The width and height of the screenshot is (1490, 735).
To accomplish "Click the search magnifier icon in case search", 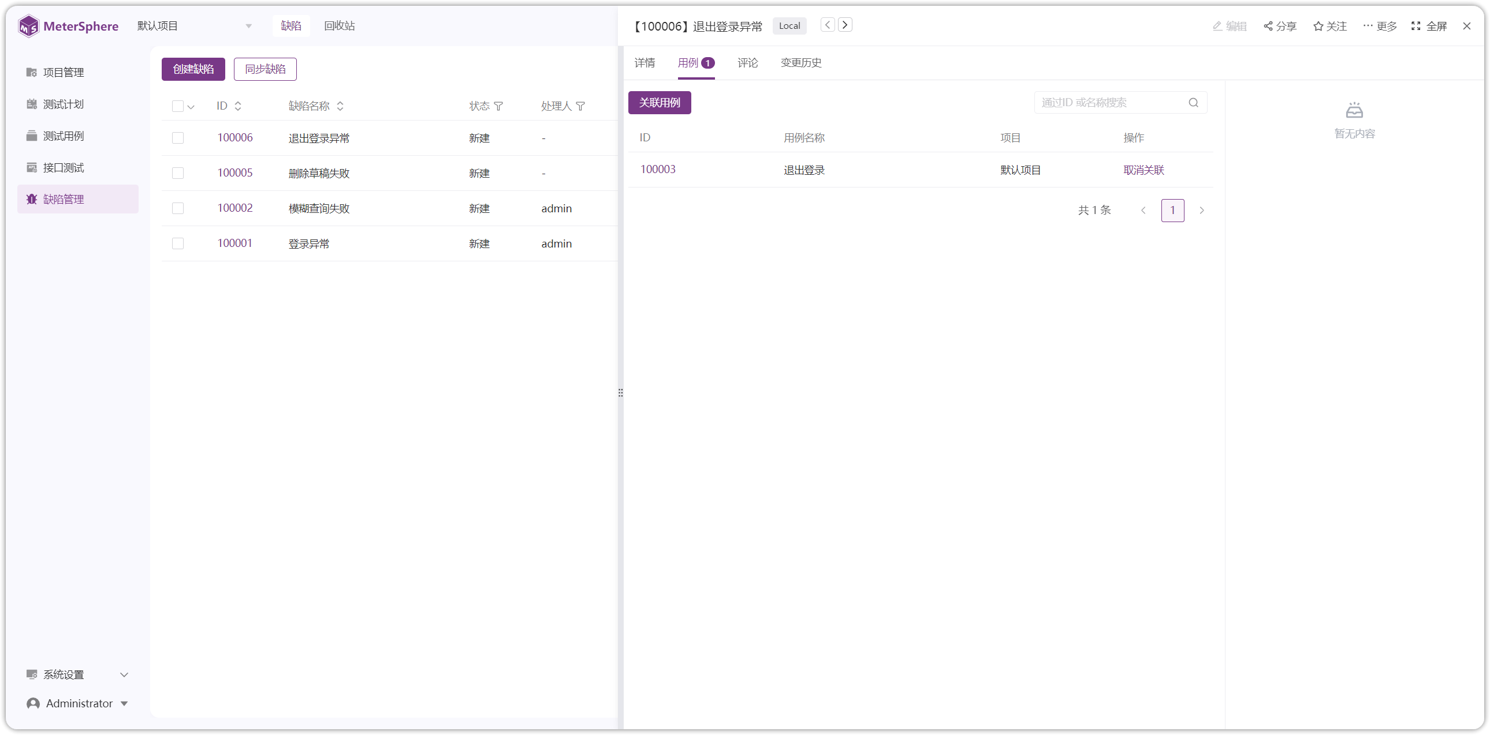I will click(1193, 103).
